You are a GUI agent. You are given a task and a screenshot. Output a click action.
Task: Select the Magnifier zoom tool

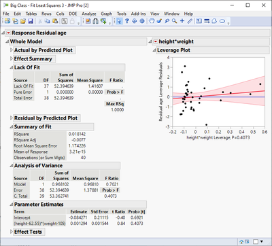point(175,21)
